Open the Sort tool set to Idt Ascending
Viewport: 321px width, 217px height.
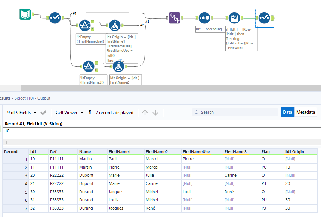[204, 18]
